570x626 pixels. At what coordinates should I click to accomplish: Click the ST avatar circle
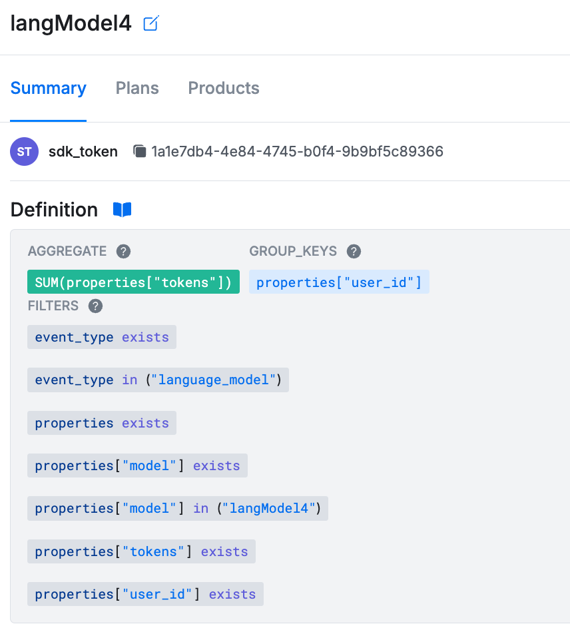(x=25, y=151)
